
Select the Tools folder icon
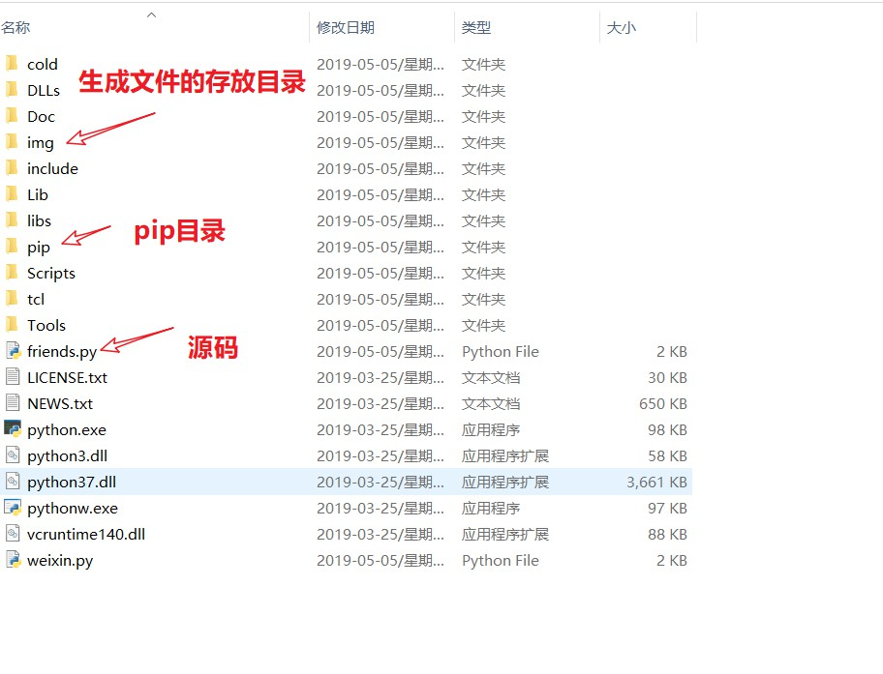(x=12, y=324)
